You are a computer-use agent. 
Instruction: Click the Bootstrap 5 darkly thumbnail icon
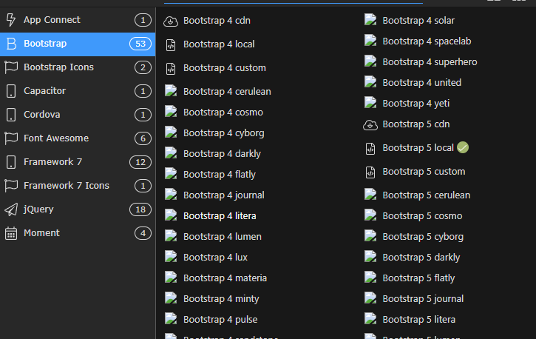tap(370, 257)
